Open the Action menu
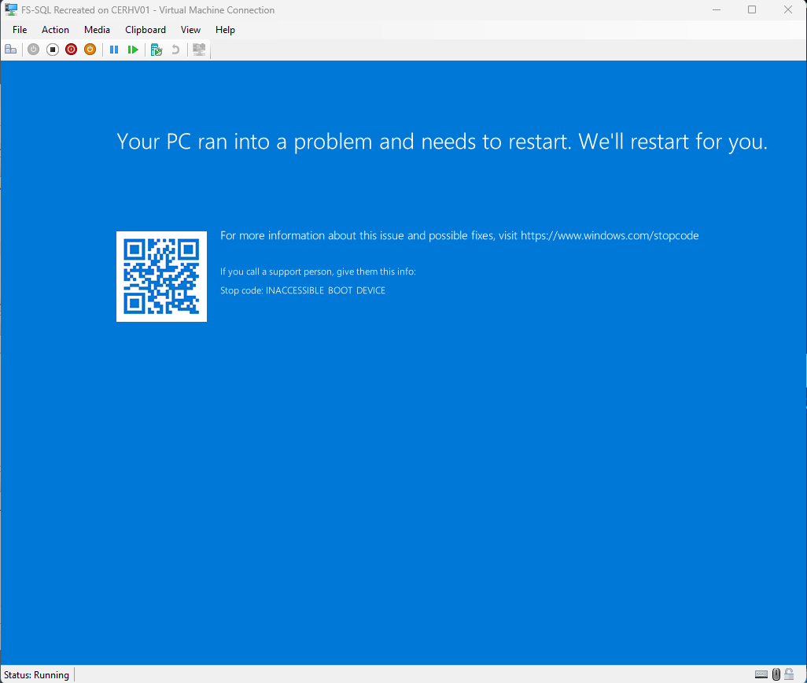Screen dimensions: 807x683 pos(55,30)
